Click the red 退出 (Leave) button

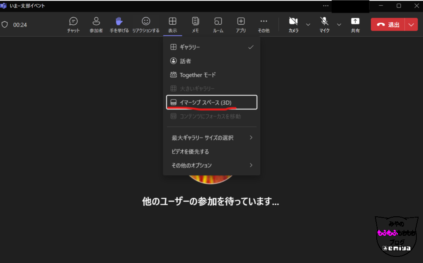tap(388, 25)
